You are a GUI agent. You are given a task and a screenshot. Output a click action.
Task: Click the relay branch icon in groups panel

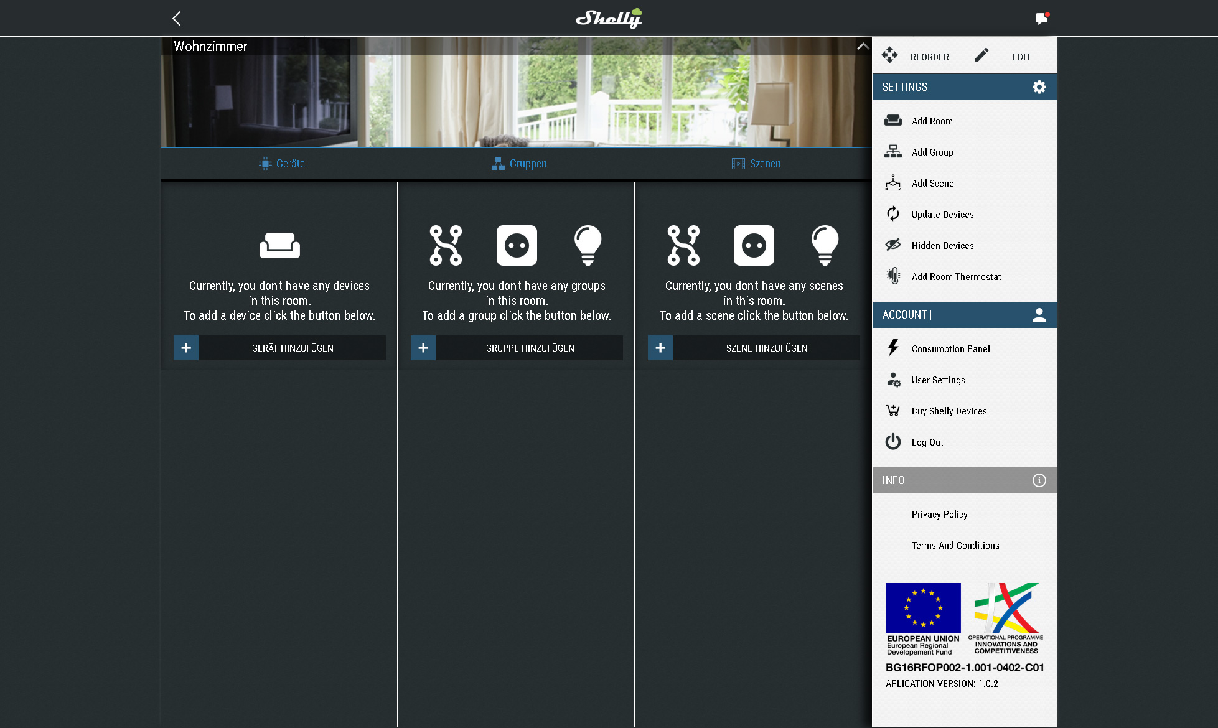[x=446, y=245]
